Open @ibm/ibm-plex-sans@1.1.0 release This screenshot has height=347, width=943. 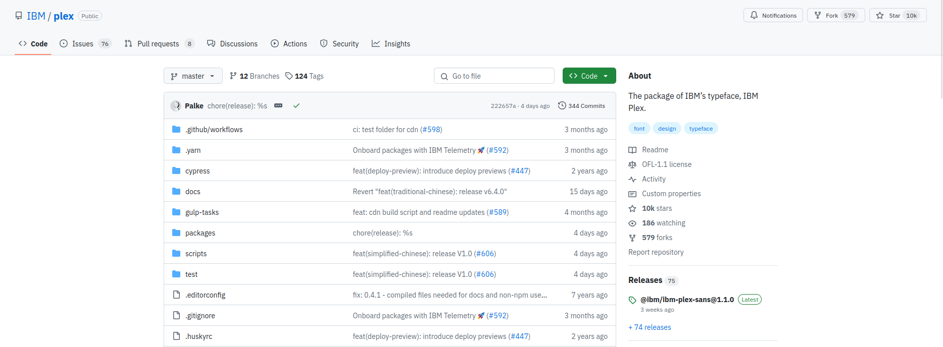[687, 300]
